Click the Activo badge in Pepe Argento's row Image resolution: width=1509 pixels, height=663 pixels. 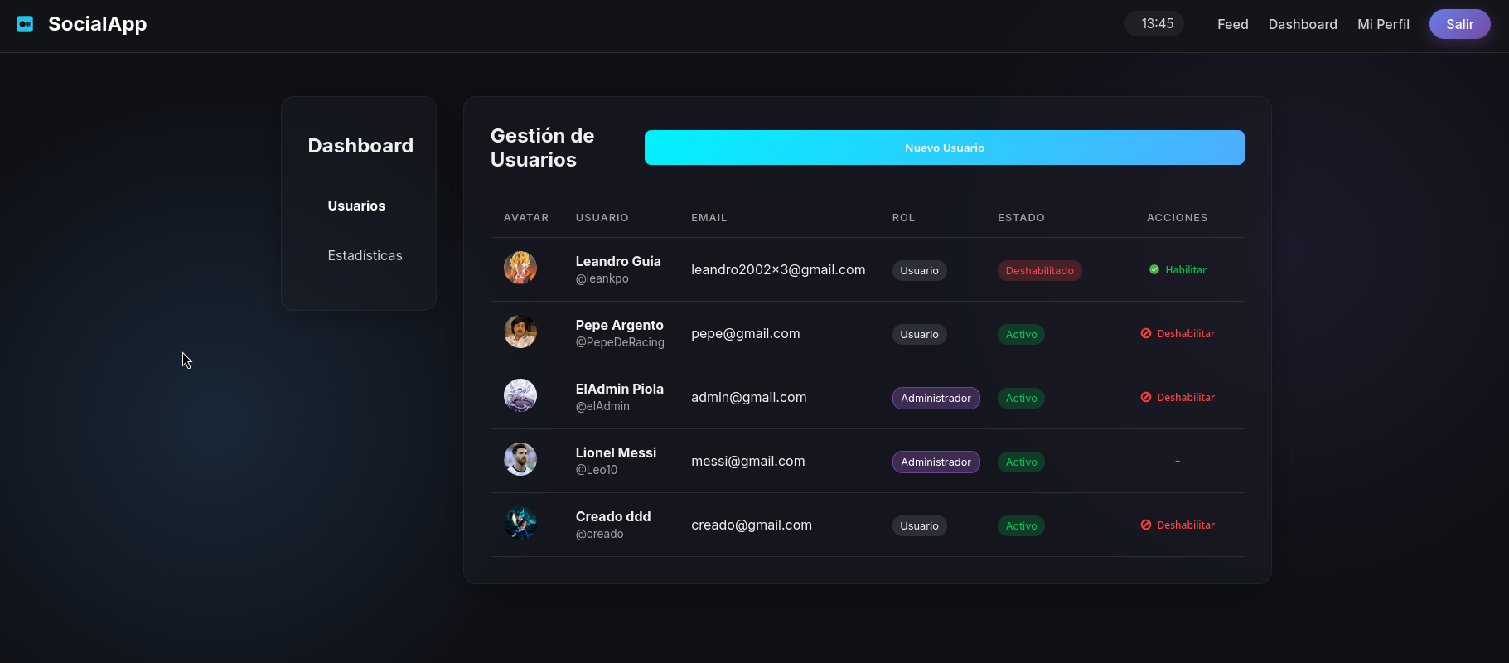point(1021,334)
